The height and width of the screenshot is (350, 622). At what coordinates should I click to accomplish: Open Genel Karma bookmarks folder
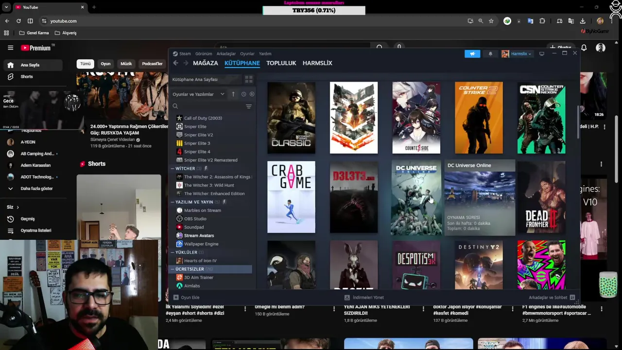(34, 33)
